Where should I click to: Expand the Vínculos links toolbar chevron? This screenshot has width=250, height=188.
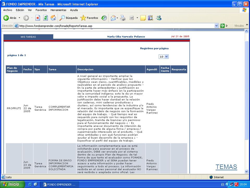pos(247,25)
